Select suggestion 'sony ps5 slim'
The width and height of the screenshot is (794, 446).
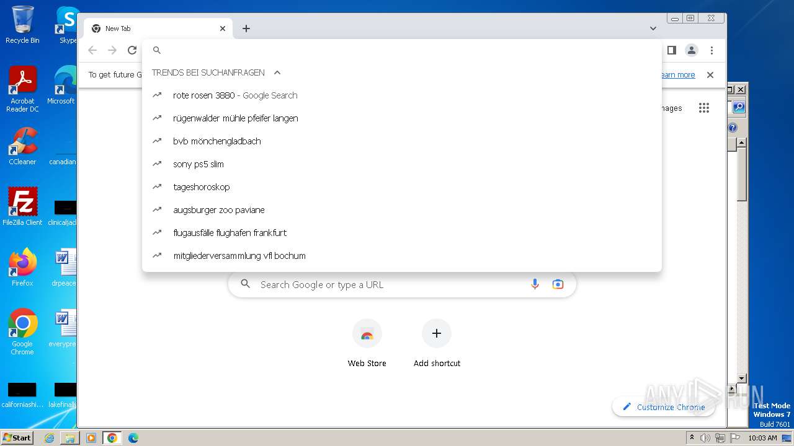[x=402, y=164]
